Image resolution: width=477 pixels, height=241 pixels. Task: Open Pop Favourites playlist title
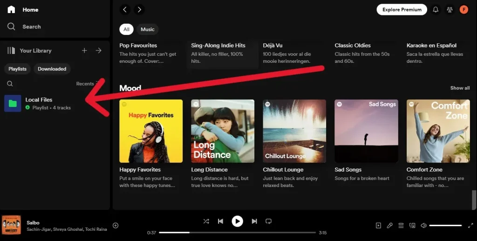coord(138,45)
